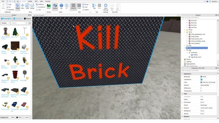
Task: Switch to the HOME ribbon tab
Action: [24, 1]
